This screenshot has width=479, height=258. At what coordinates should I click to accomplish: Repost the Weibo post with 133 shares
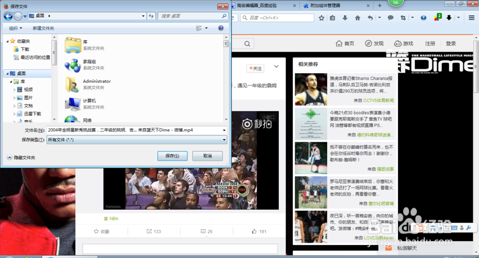click(154, 232)
